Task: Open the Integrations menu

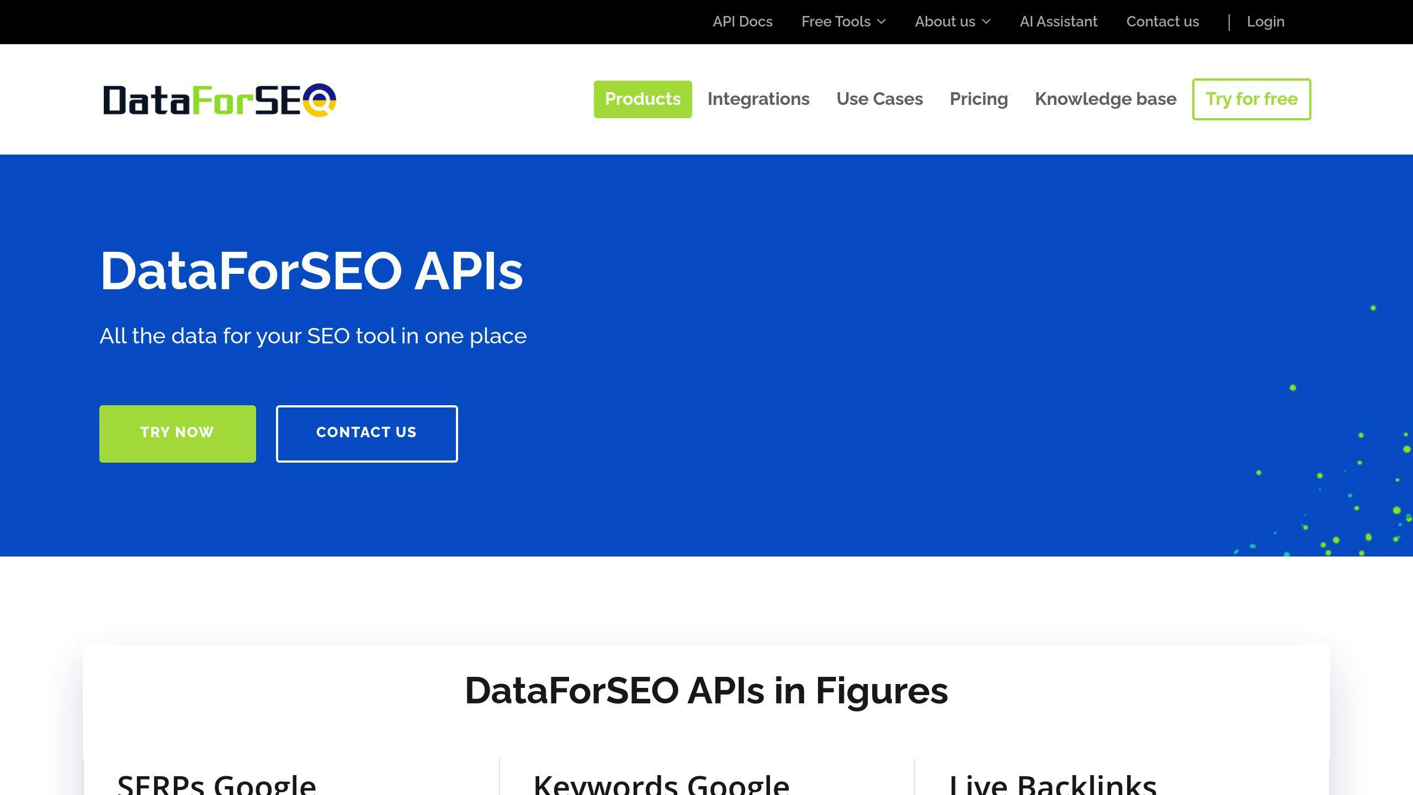Action: 758,99
